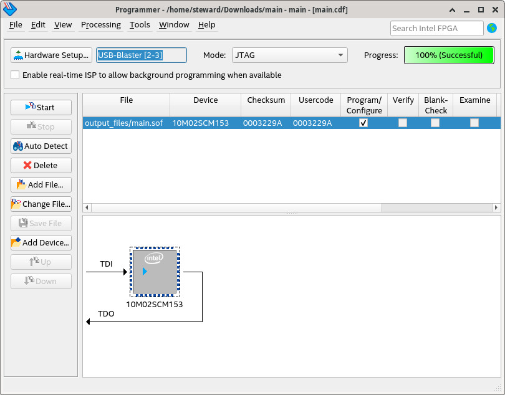
Task: Enable Verify checkbox for main.sof
Action: pyautogui.click(x=403, y=123)
